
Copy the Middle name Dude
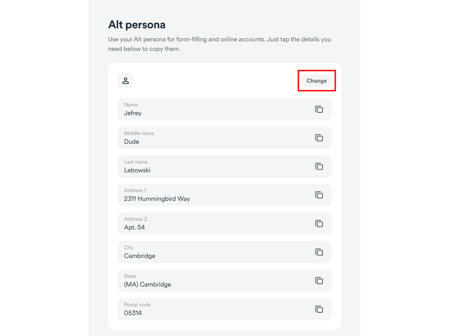click(319, 138)
